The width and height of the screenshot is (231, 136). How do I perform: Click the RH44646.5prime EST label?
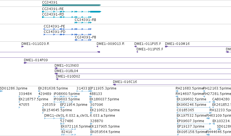pyautogui.click(x=219, y=132)
